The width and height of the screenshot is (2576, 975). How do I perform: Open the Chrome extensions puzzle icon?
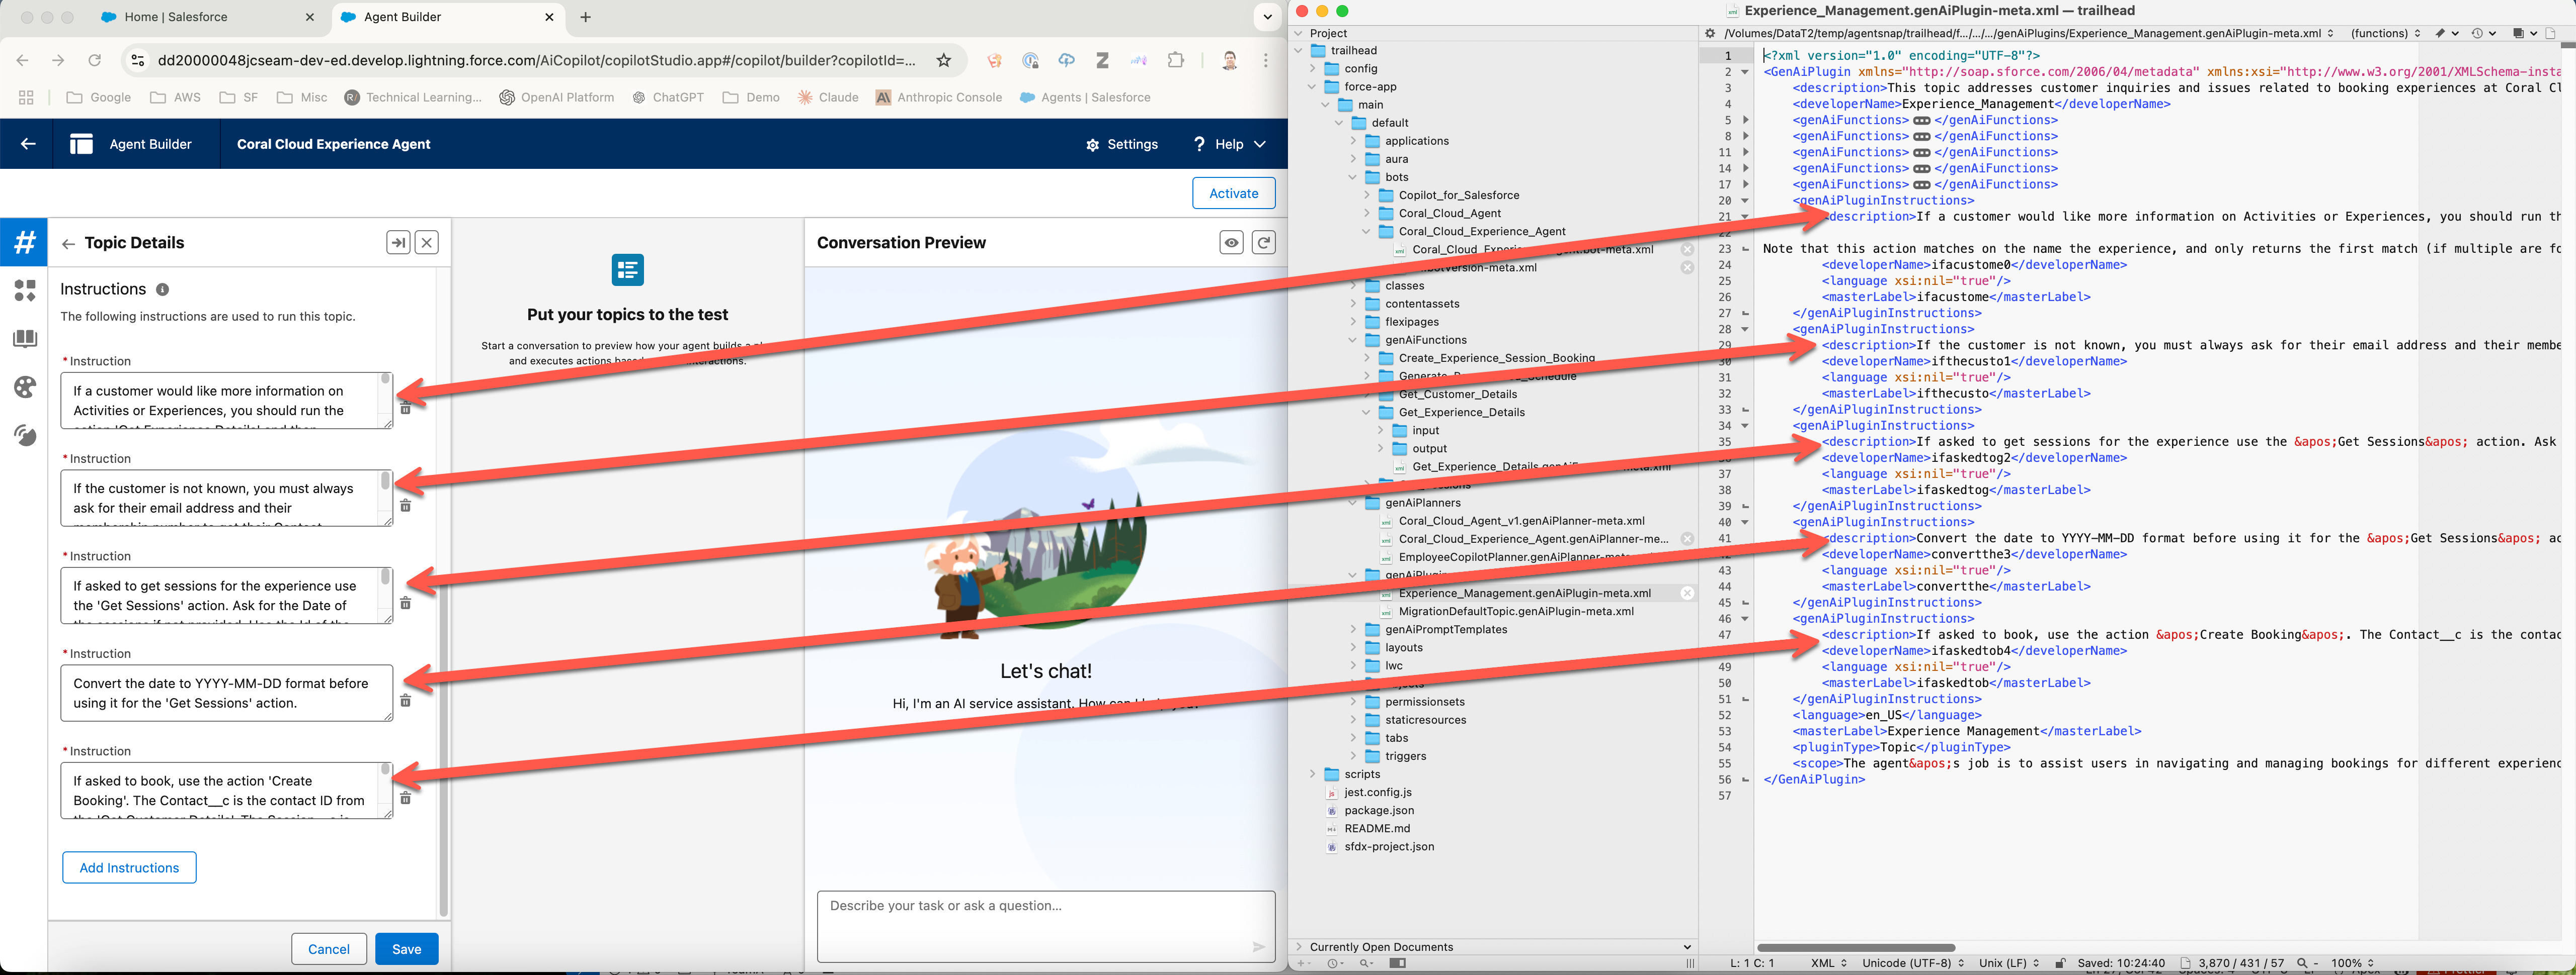(x=1176, y=60)
